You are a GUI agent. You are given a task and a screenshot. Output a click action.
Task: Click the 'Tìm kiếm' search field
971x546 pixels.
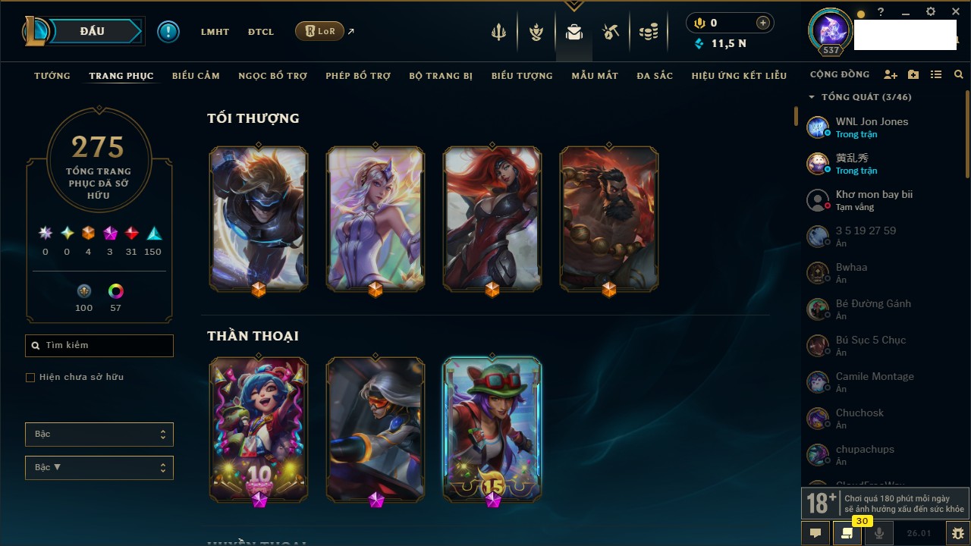point(99,346)
